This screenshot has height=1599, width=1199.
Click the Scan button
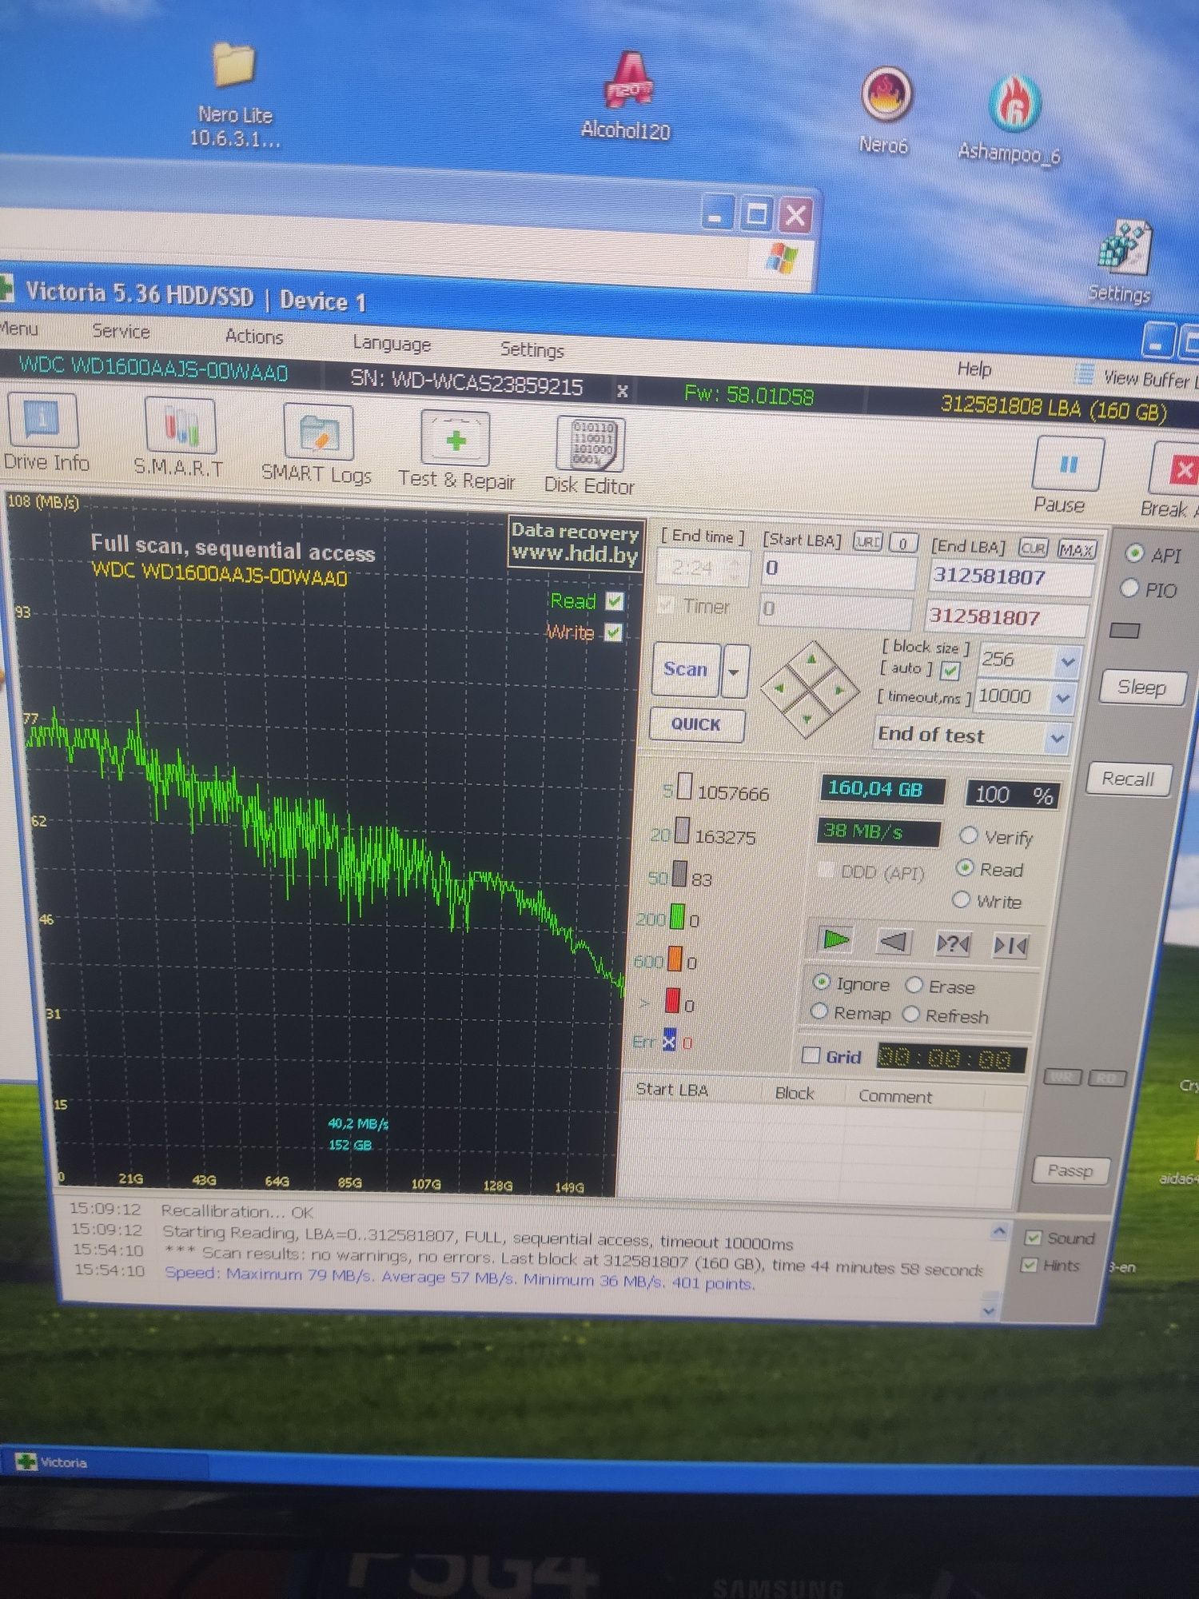686,669
